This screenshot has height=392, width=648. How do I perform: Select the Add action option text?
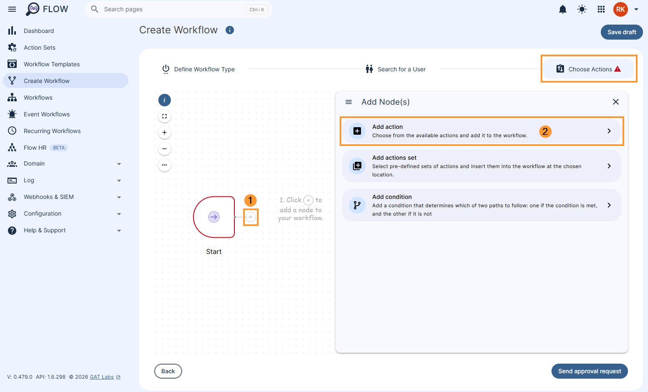387,127
